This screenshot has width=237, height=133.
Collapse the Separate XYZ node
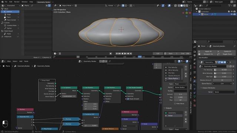(19, 117)
